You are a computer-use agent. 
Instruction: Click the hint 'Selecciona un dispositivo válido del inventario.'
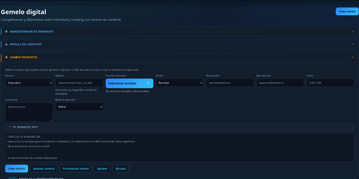coord(76,92)
